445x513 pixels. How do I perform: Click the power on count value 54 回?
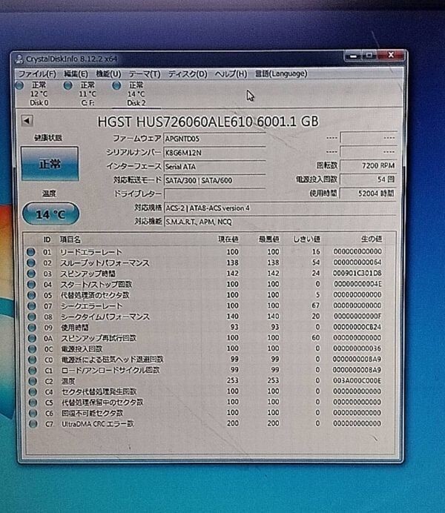368,179
